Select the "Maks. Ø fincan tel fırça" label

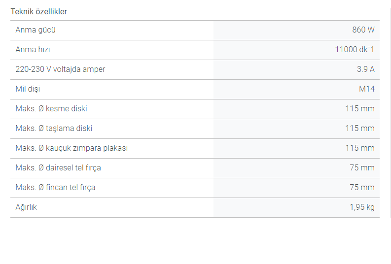[x=55, y=188]
